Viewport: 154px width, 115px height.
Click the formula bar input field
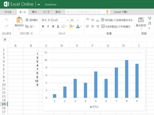[x=81, y=40]
